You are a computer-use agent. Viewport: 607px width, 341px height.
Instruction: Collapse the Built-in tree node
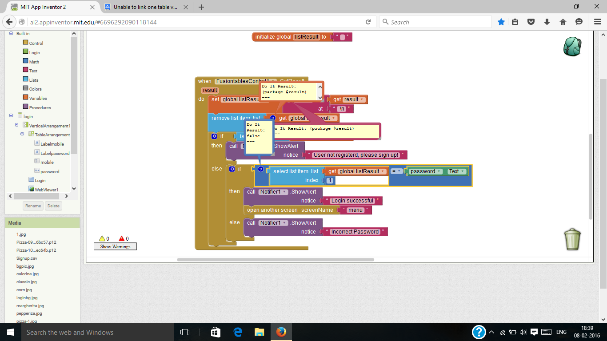[11, 34]
